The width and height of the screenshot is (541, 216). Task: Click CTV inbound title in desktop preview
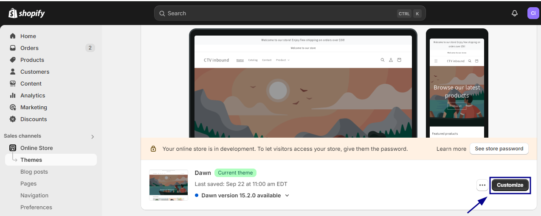pos(216,60)
